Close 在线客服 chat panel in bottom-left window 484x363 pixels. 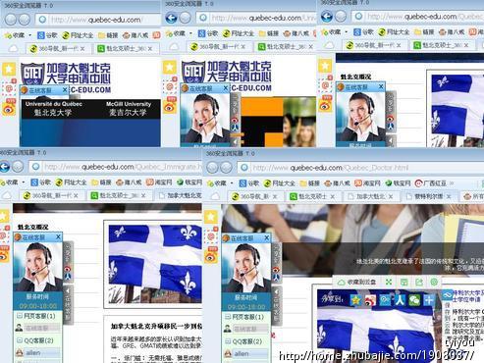pos(58,236)
